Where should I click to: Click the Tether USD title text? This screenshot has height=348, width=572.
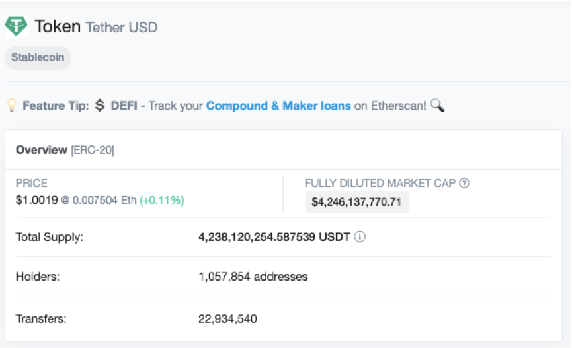pyautogui.click(x=122, y=28)
